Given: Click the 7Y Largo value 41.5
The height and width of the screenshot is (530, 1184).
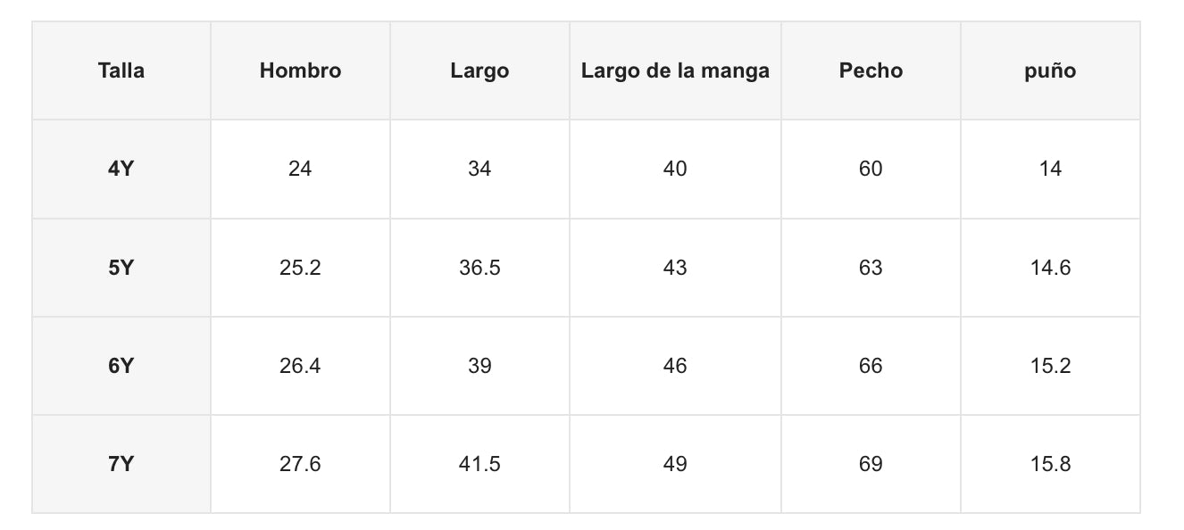Looking at the screenshot, I should point(479,464).
